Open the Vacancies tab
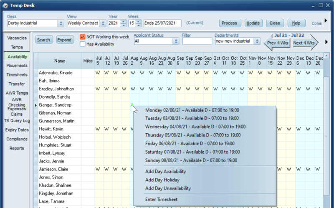Viewport: 334px width, 208px height. 17,38
